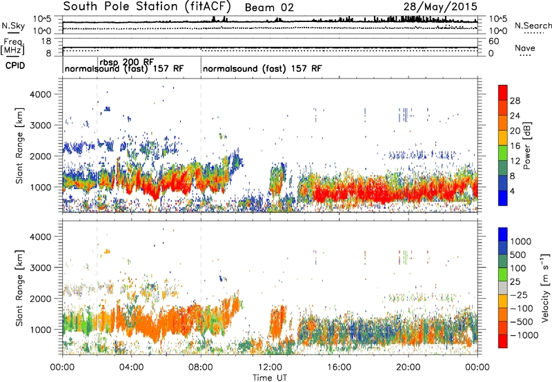Select the "-100" label on the velocity color bar
This screenshot has width=552, height=382.
click(522, 308)
